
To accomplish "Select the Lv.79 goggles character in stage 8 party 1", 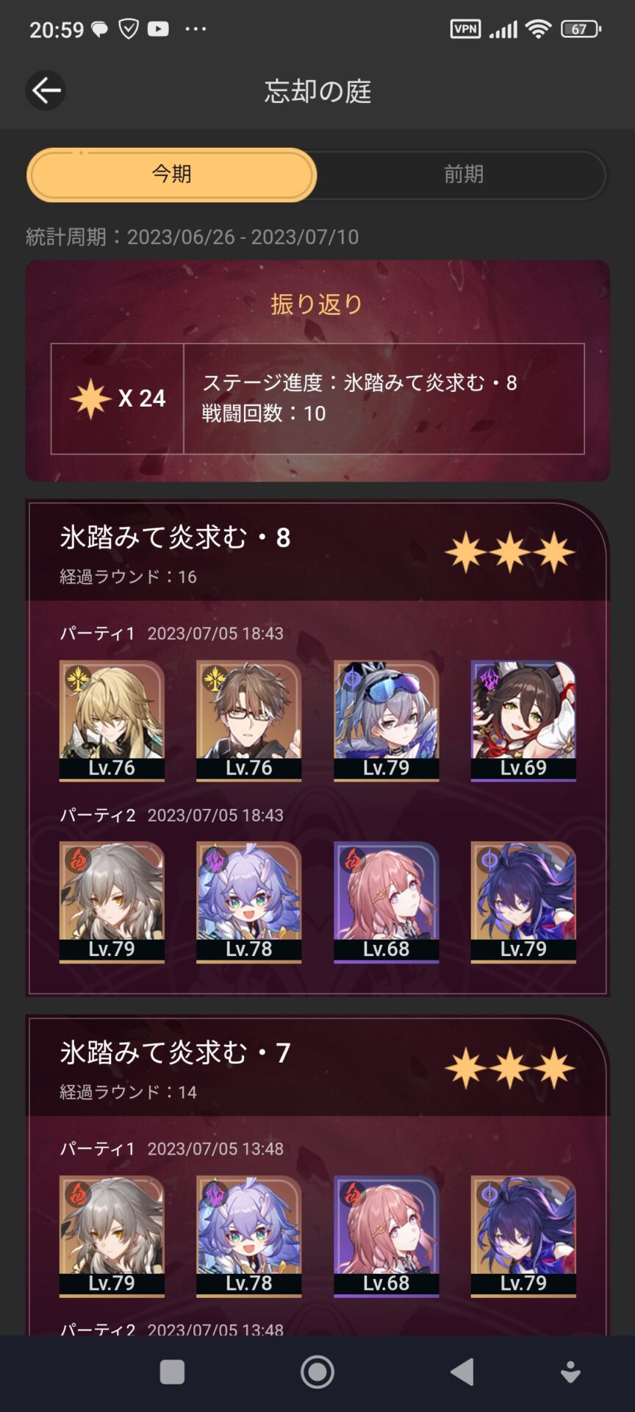I will tap(386, 720).
